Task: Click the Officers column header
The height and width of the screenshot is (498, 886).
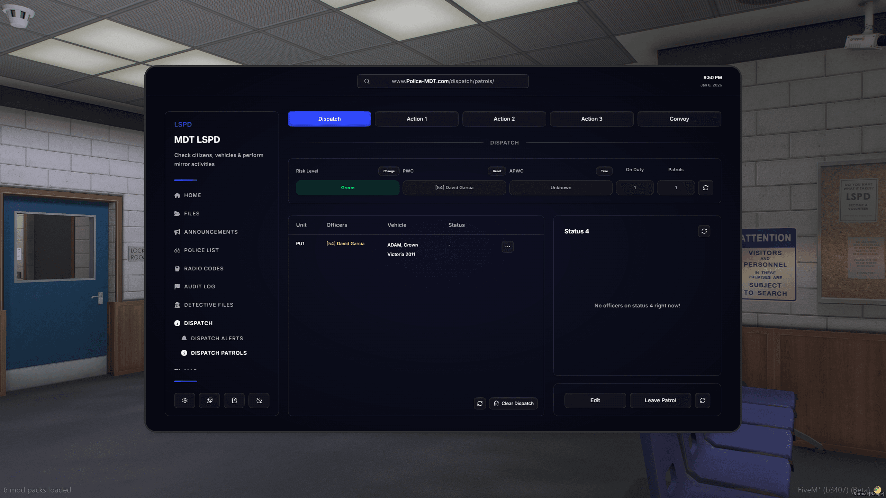Action: tap(336, 225)
